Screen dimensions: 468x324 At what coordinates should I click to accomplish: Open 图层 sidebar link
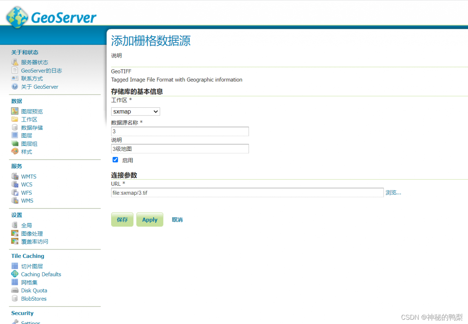click(x=27, y=136)
